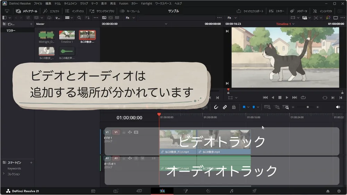Open the Fusion menu
The image size is (347, 195).
(x=124, y=3)
